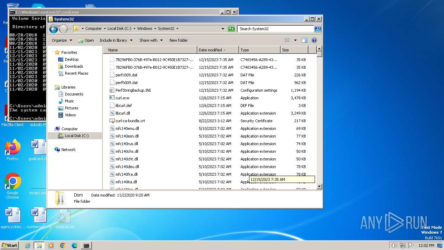Click the Back navigation arrow in Explorer

pyautogui.click(x=53, y=29)
